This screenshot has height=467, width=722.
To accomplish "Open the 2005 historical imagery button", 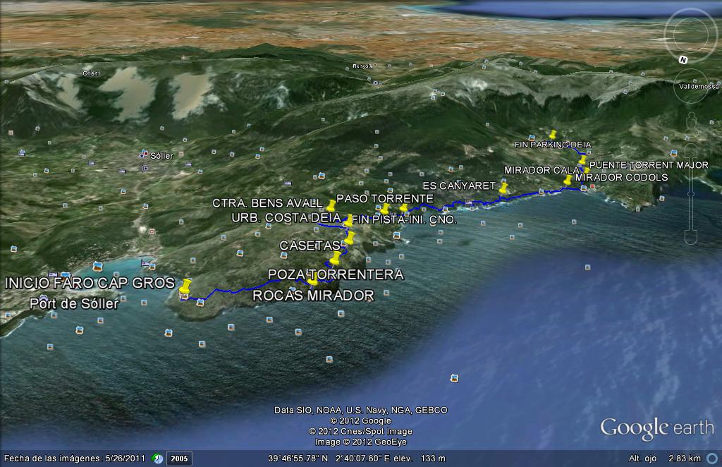I will pos(179,459).
